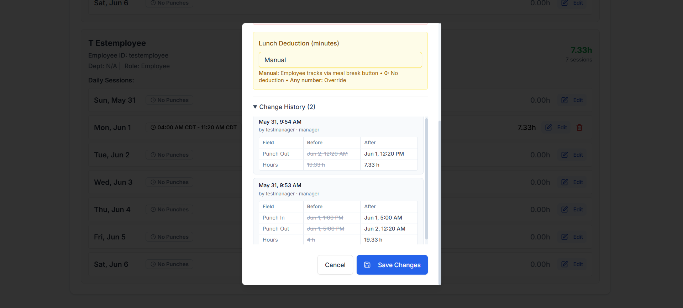Click the May 31, 9:53 AM history entry heading
The width and height of the screenshot is (683, 308).
point(280,185)
